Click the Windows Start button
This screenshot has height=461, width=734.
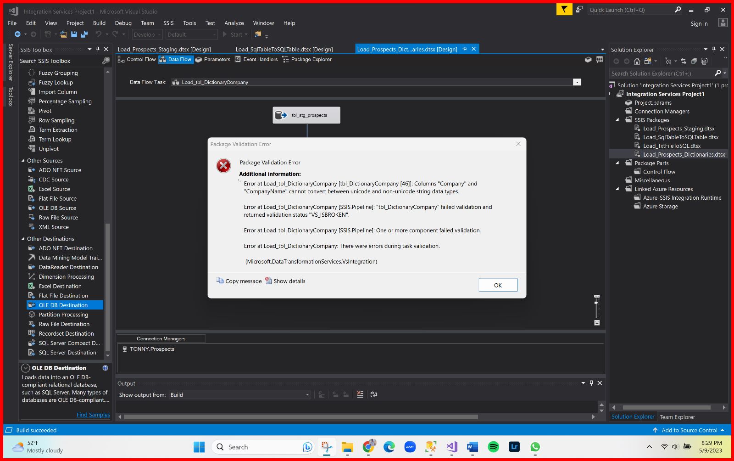(199, 447)
